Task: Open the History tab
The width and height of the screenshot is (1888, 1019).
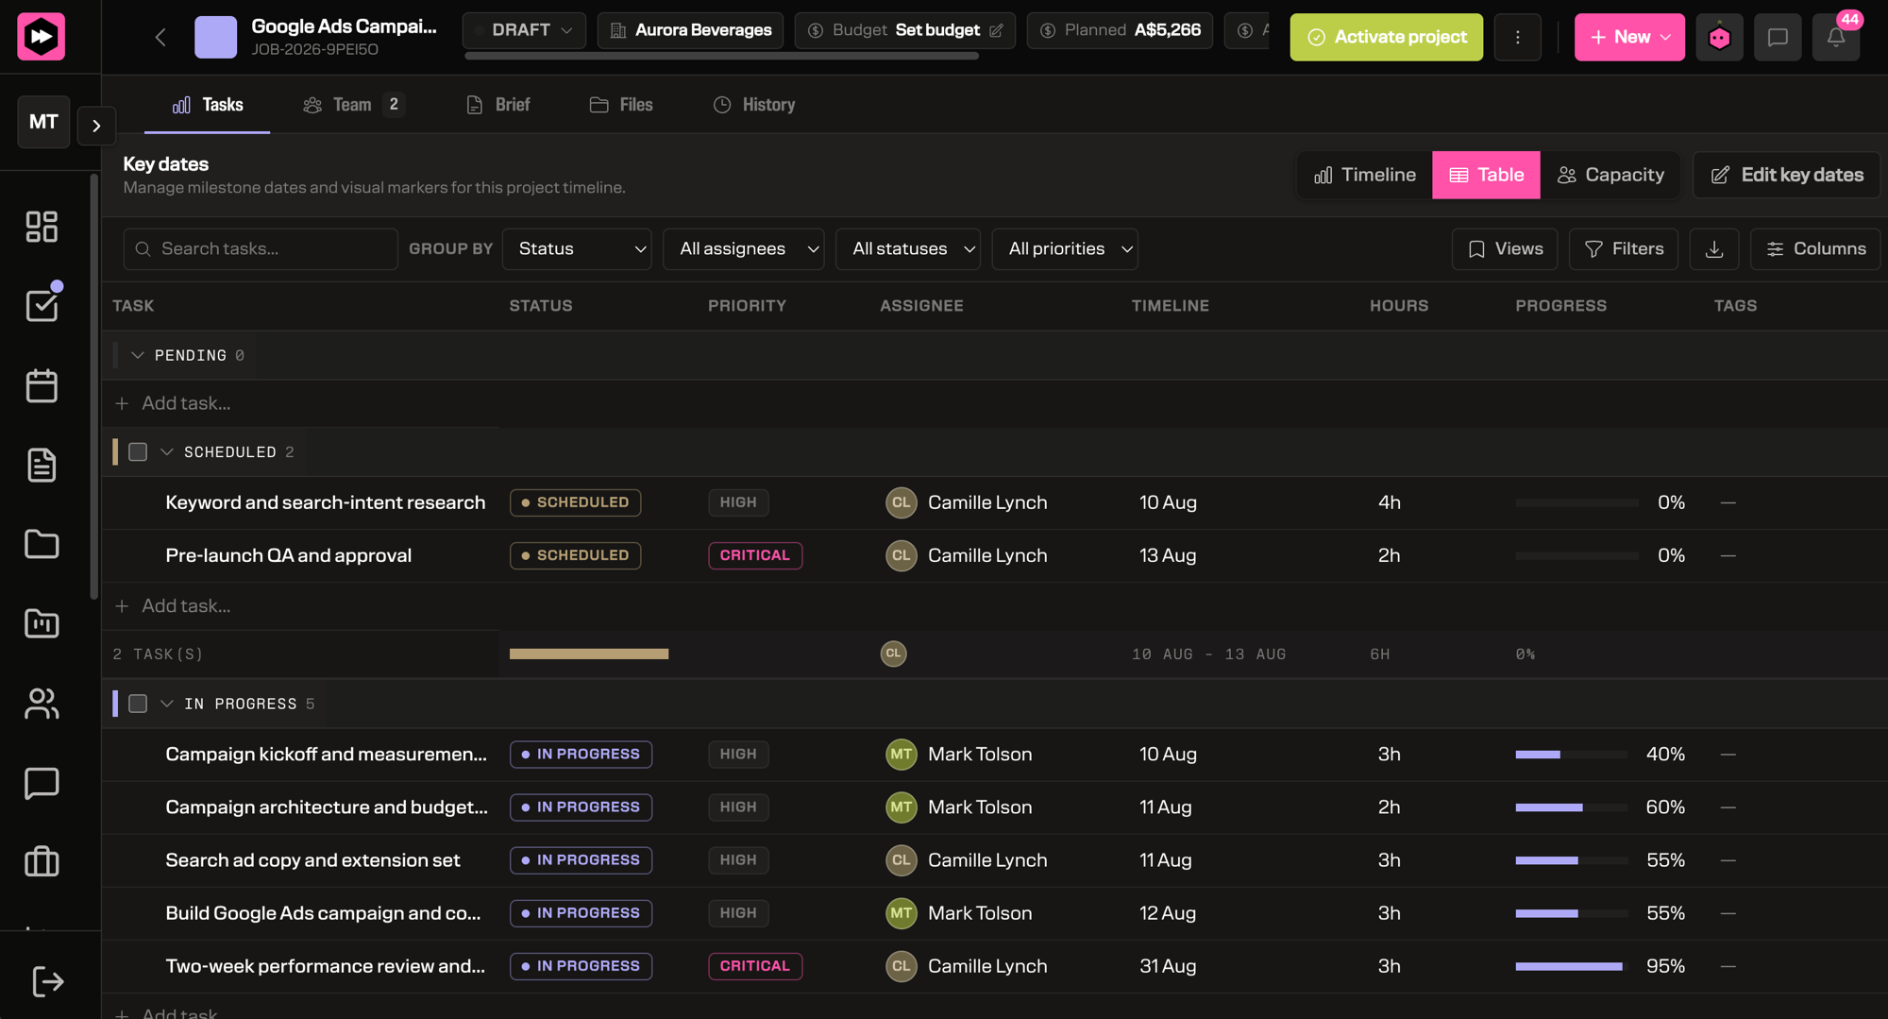Action: (754, 105)
